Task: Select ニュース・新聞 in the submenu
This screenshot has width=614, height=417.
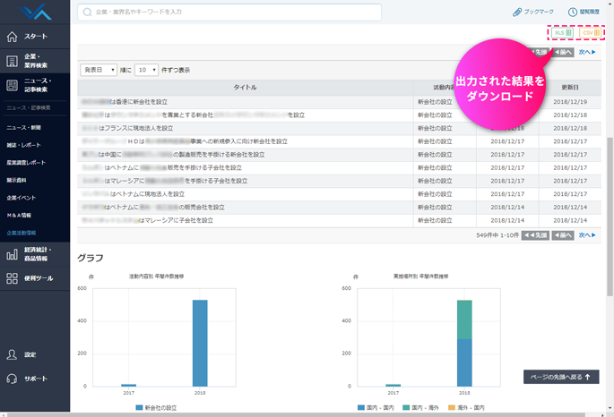Action: pyautogui.click(x=23, y=127)
